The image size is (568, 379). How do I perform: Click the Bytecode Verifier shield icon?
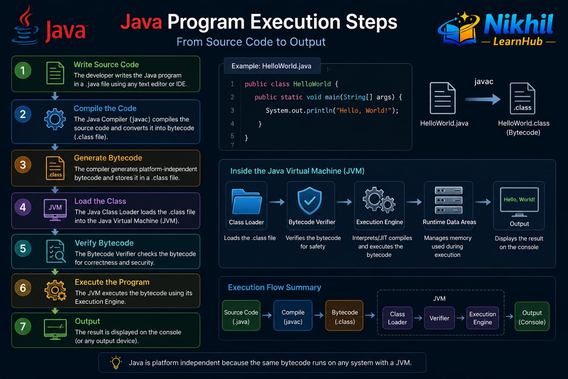coord(310,201)
